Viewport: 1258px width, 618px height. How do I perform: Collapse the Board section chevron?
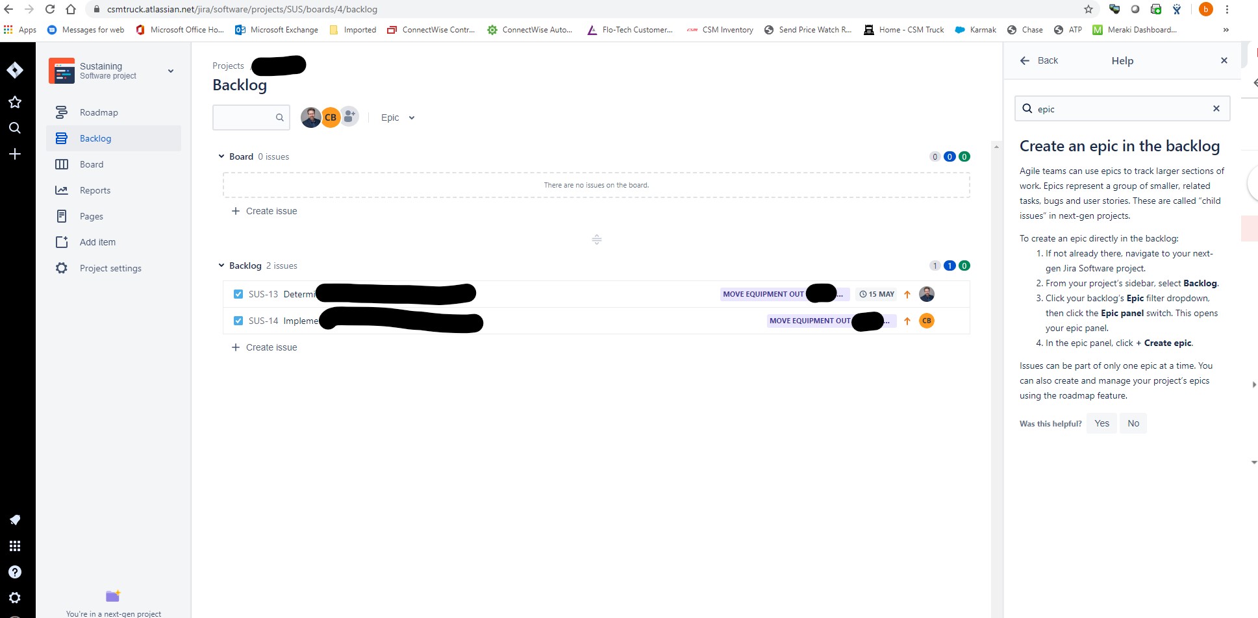pyautogui.click(x=221, y=156)
